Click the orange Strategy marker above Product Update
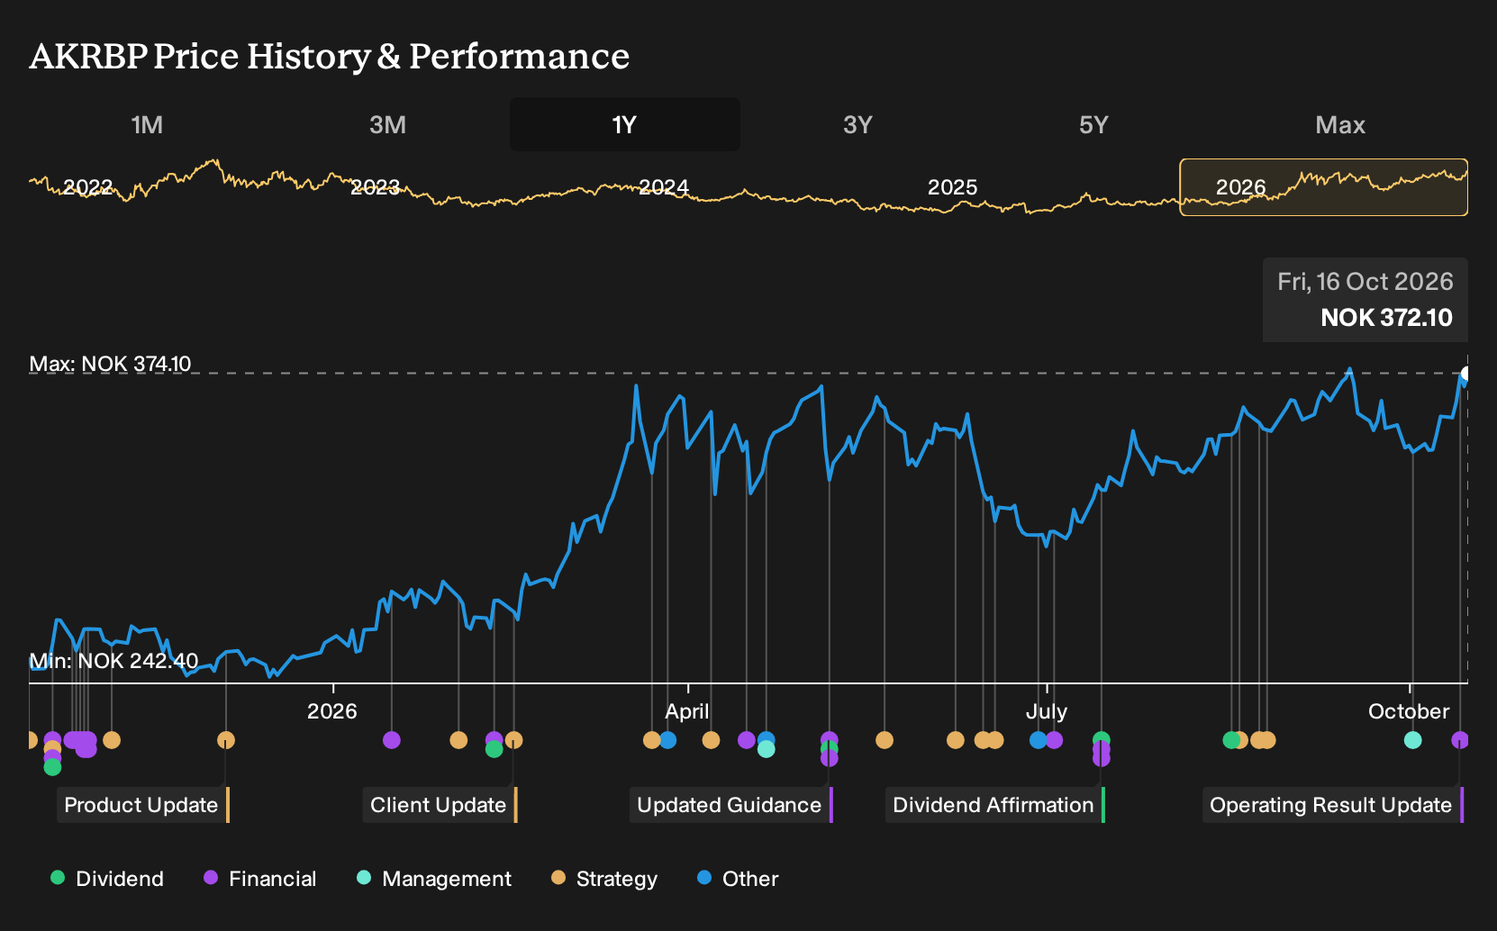The width and height of the screenshot is (1497, 931). [x=226, y=740]
